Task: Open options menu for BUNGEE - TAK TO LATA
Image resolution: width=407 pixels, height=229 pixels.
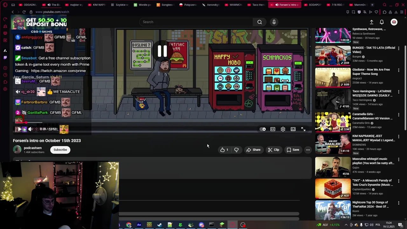Action: pyautogui.click(x=399, y=48)
